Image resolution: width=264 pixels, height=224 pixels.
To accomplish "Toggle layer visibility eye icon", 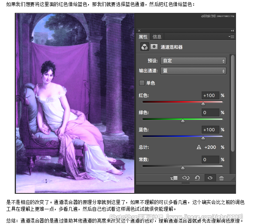I will (x=210, y=178).
